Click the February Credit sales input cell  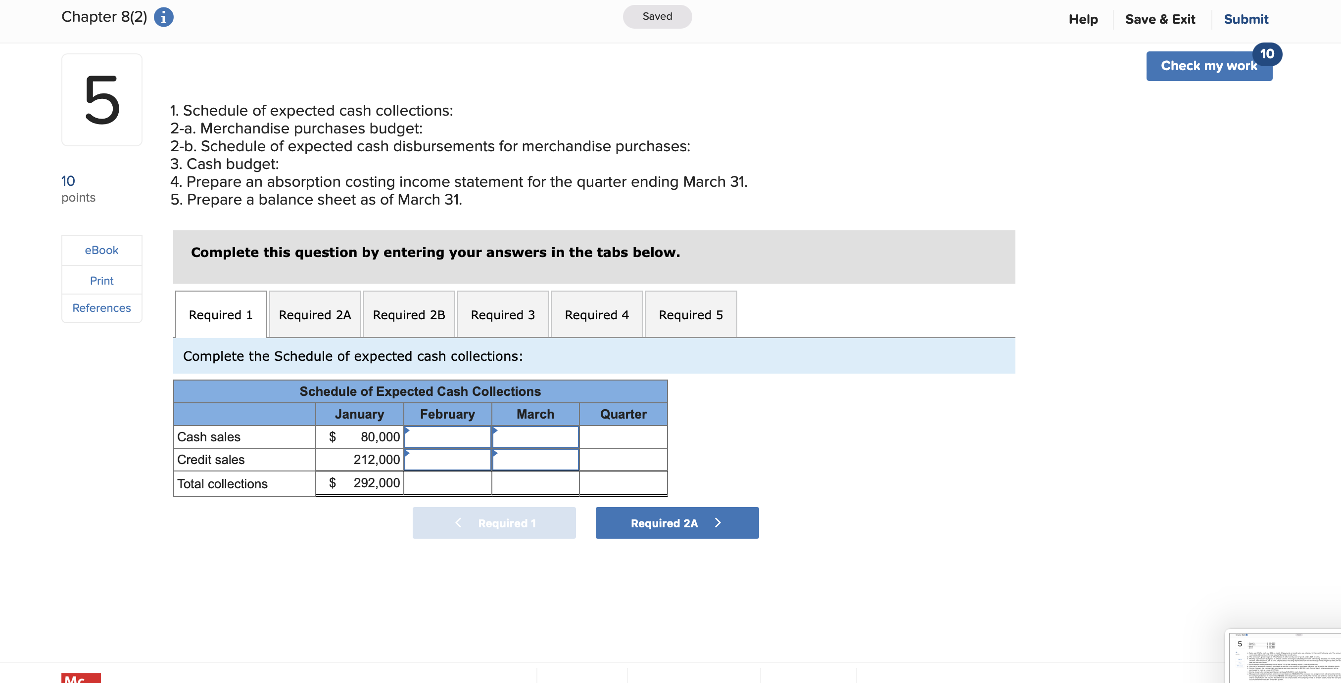point(447,460)
